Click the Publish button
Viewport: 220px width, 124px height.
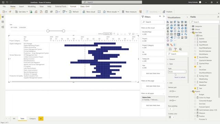[167, 12]
